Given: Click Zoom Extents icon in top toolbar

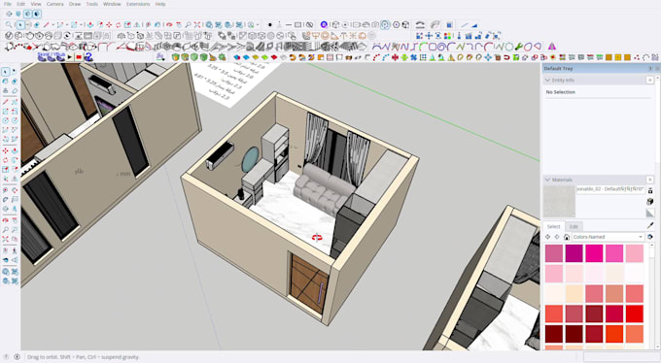Looking at the screenshot, I should click(197, 25).
